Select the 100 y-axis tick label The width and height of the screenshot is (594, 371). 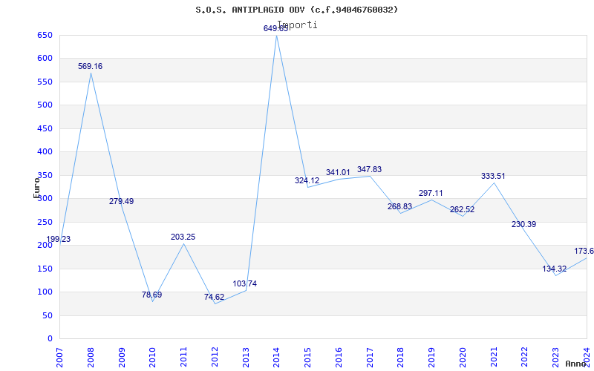tap(45, 292)
